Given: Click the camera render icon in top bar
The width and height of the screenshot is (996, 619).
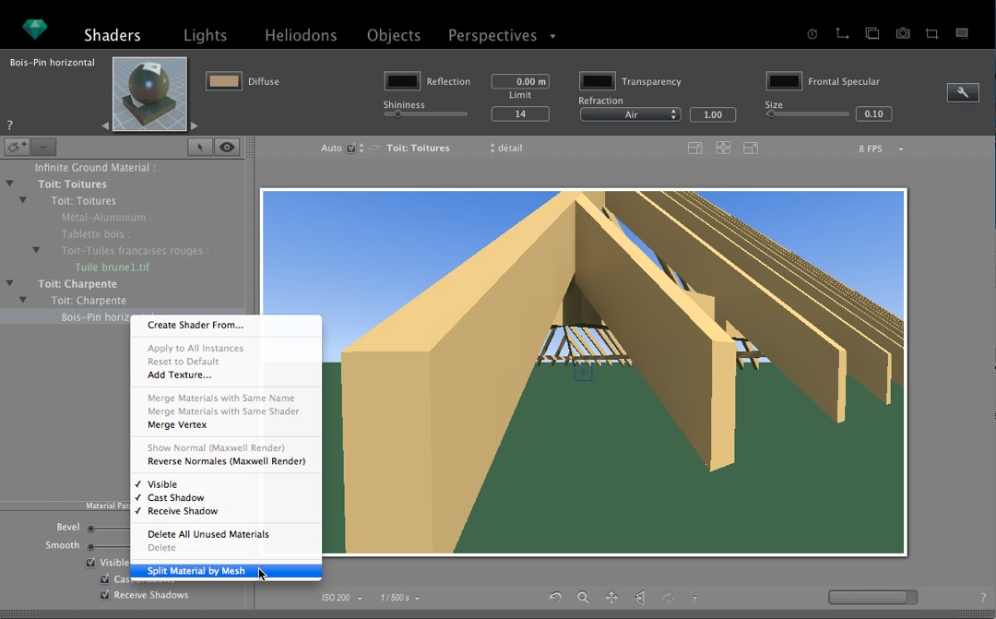Looking at the screenshot, I should point(903,34).
